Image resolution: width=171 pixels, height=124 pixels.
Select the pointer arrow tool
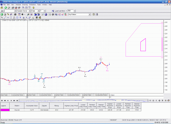point(2,17)
